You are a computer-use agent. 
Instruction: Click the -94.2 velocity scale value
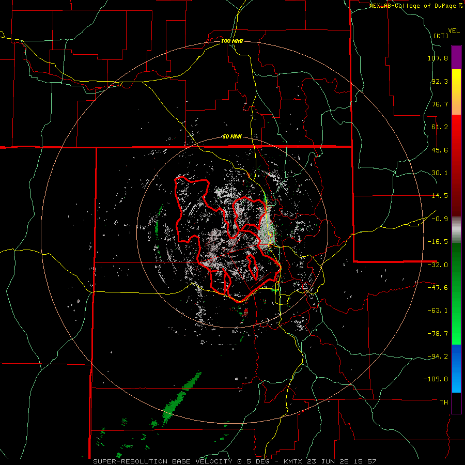click(438, 356)
